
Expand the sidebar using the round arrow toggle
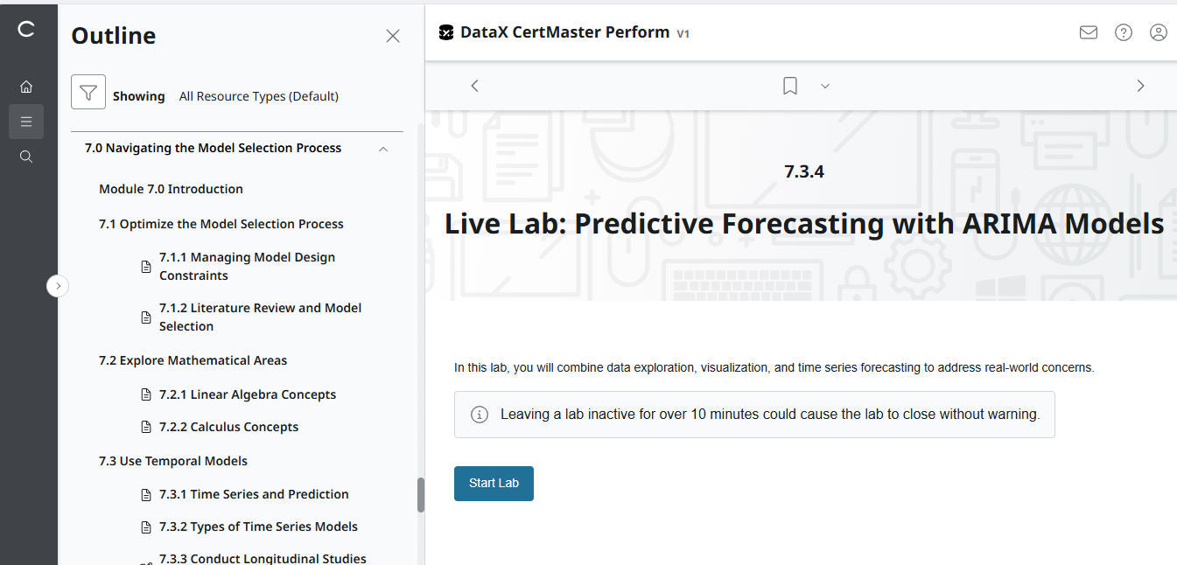(58, 286)
